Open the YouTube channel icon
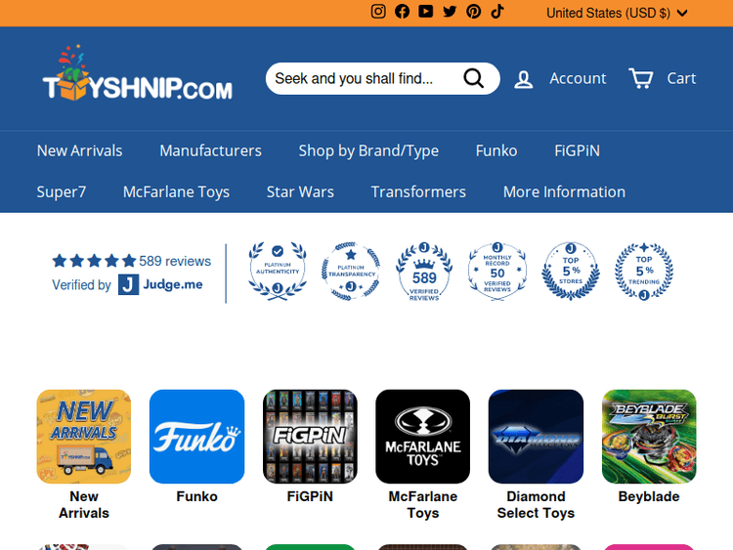The width and height of the screenshot is (733, 550). (426, 12)
